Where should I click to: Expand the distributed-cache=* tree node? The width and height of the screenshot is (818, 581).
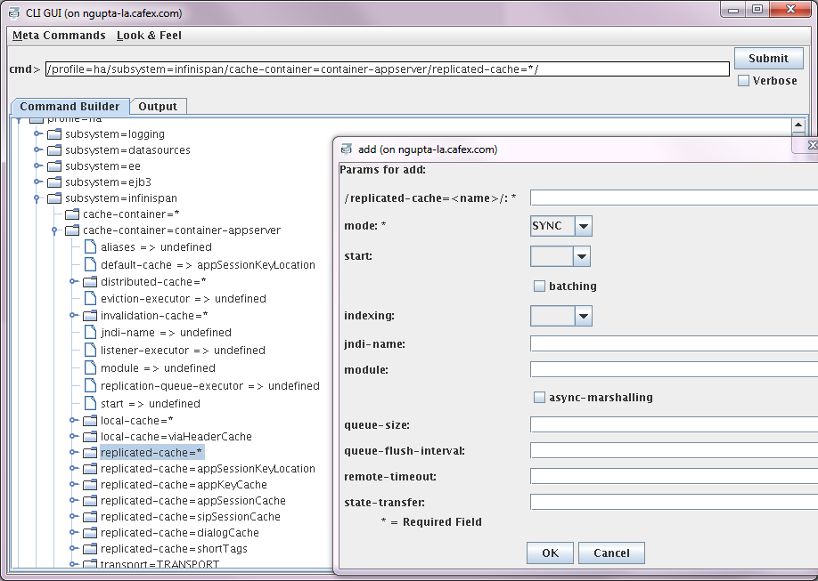74,281
